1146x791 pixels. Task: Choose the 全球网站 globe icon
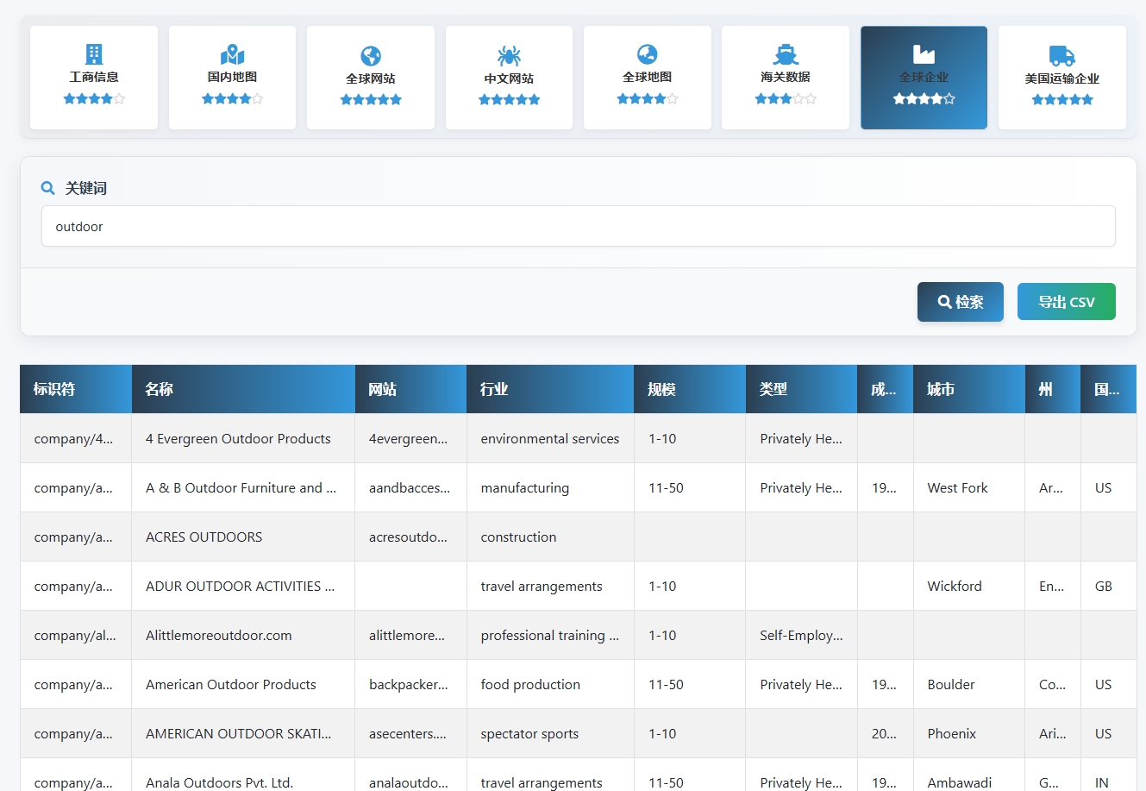point(371,56)
